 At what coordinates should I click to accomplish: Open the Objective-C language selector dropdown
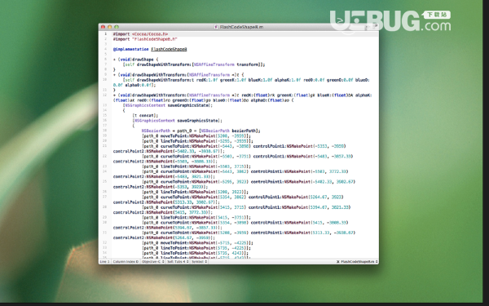(x=153, y=262)
